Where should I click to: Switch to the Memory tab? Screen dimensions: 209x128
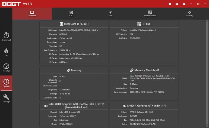point(189,14)
